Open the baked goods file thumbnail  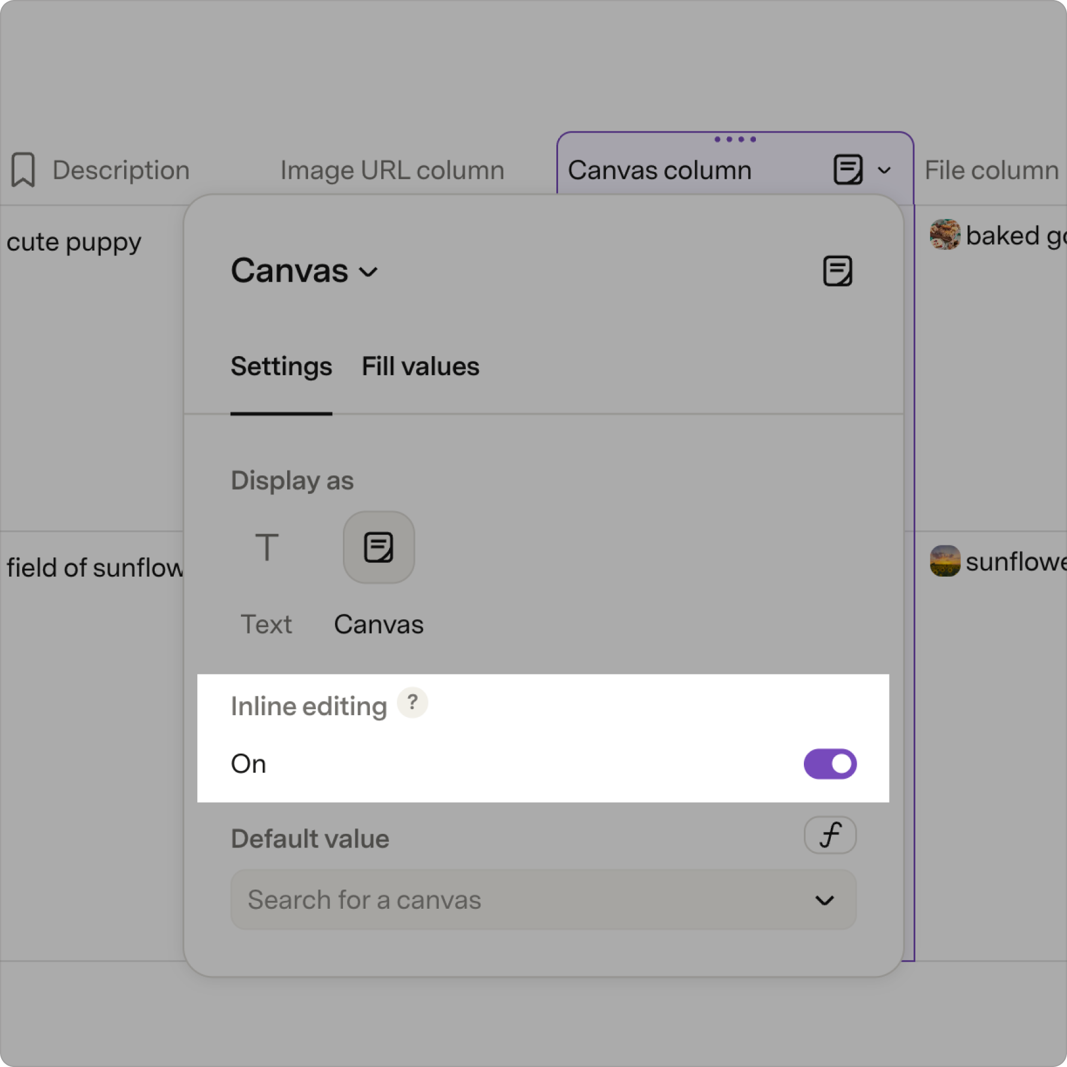945,234
